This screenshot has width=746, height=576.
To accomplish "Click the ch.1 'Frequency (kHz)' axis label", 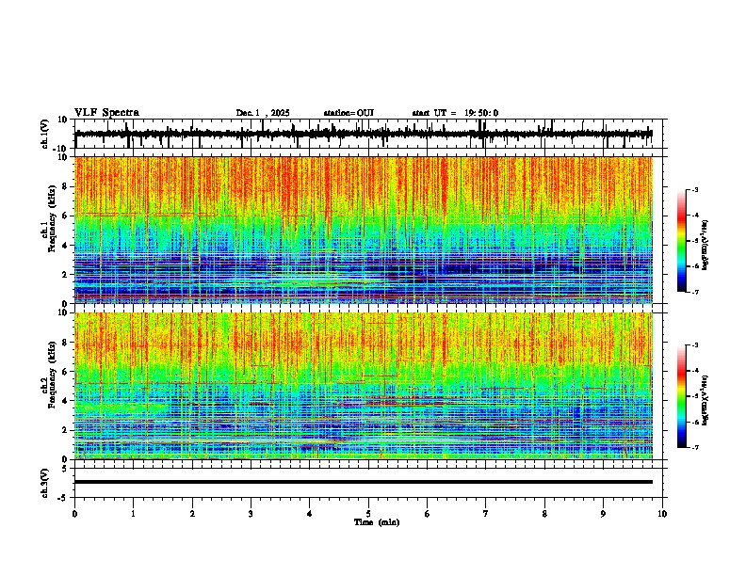I will [52, 218].
